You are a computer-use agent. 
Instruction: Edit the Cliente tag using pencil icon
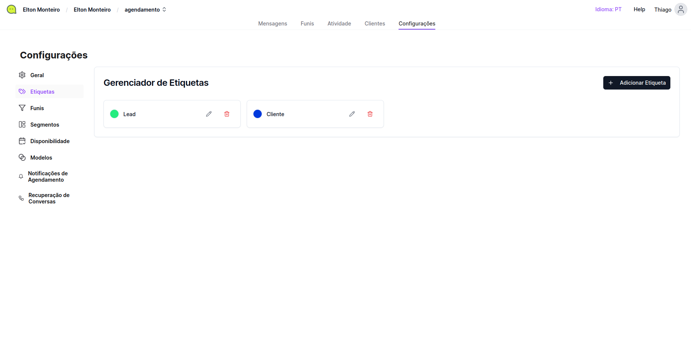coord(352,114)
